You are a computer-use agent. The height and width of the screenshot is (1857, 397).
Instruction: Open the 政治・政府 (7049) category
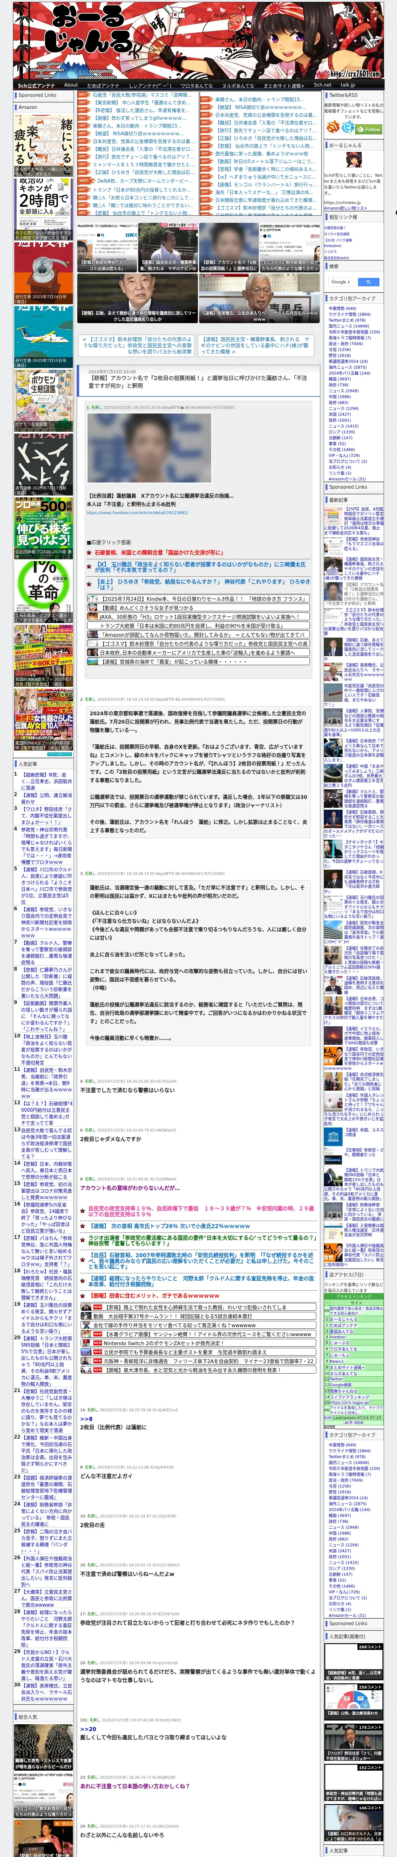click(x=346, y=344)
